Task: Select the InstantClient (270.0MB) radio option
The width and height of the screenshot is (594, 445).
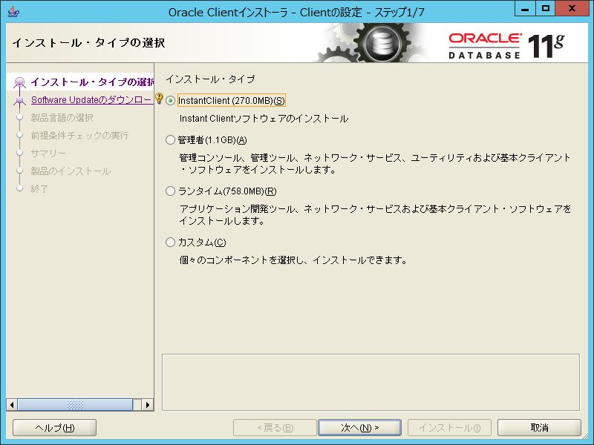Action: point(171,101)
